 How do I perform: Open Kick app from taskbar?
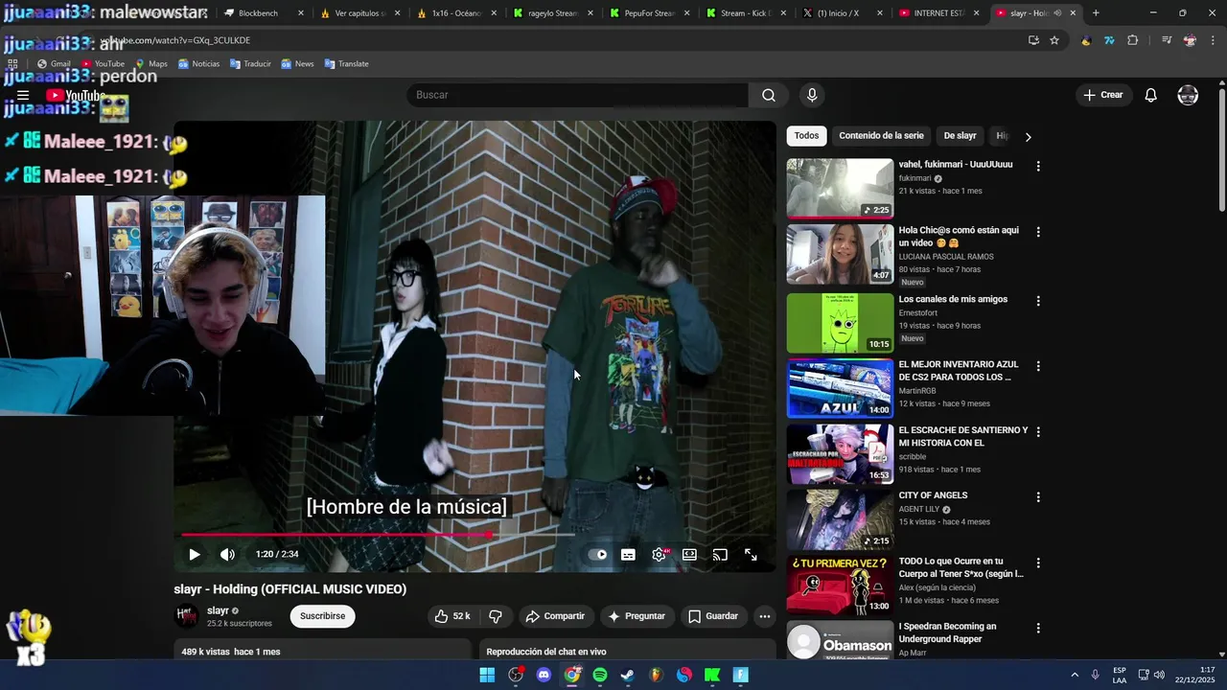coord(712,675)
